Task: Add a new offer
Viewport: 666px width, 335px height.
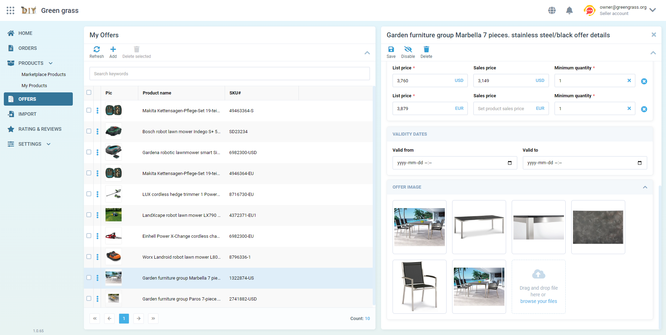Action: [x=113, y=52]
